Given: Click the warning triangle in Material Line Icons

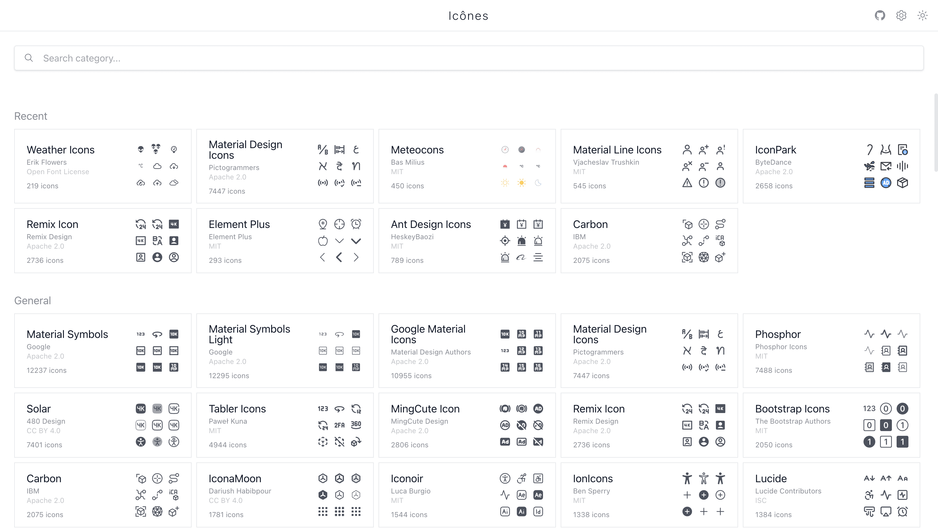Looking at the screenshot, I should click(x=687, y=183).
